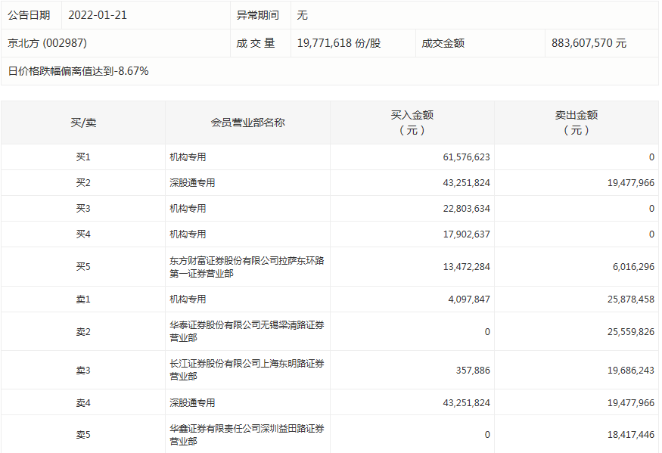Click the 买5 row label
This screenshot has height=453, width=662.
pyautogui.click(x=83, y=267)
